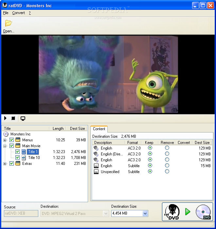Open a DVD with the folder icon
The width and height of the screenshot is (216, 229).
click(8, 23)
